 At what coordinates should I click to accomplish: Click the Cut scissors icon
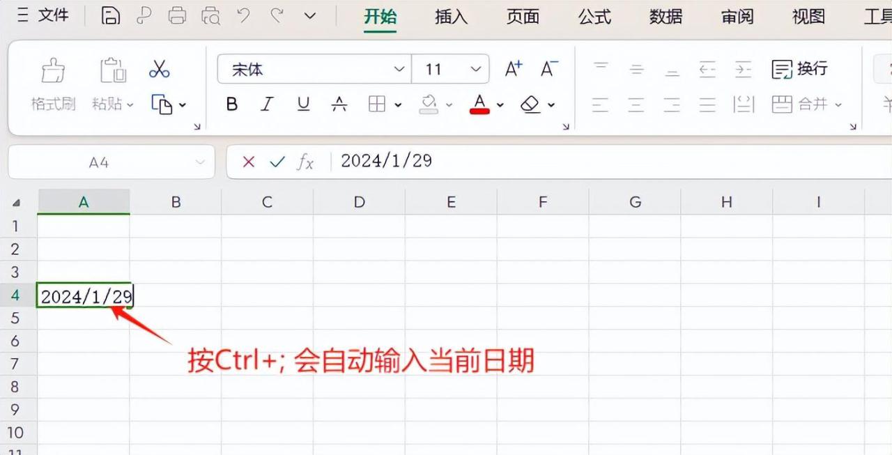(160, 69)
